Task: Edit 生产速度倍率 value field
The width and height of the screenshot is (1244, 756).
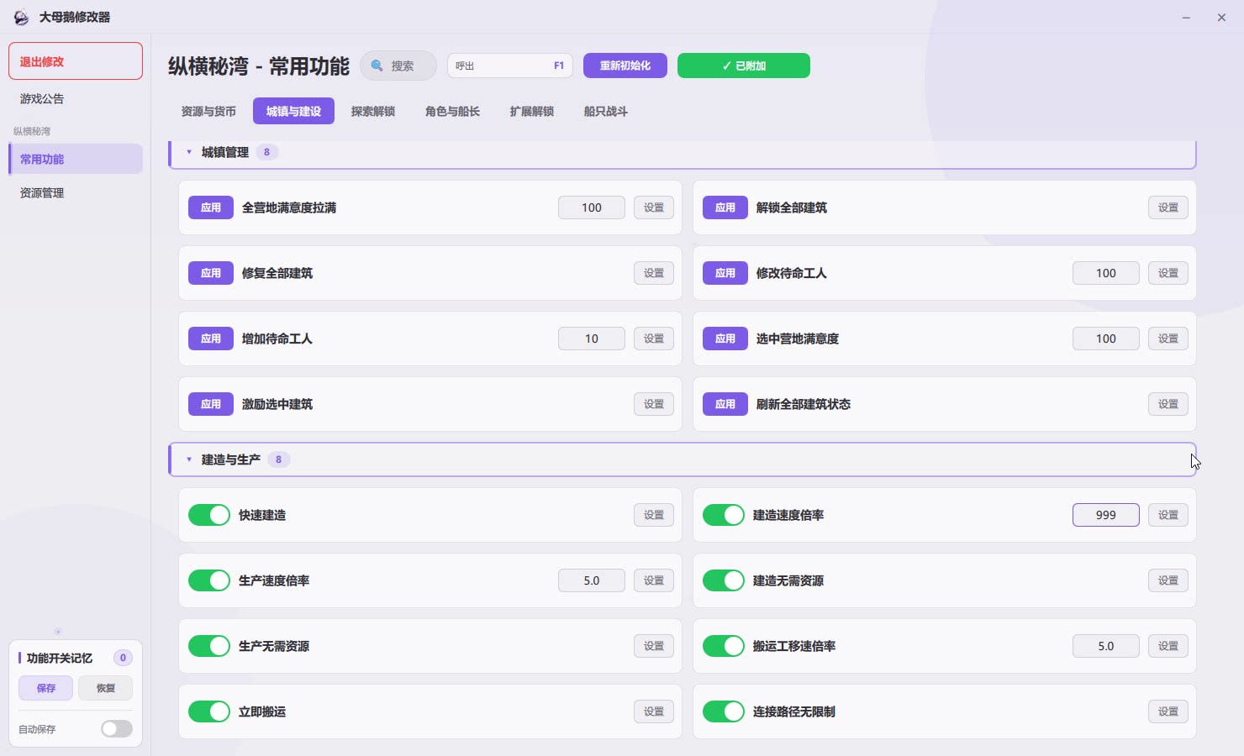Action: pos(592,580)
